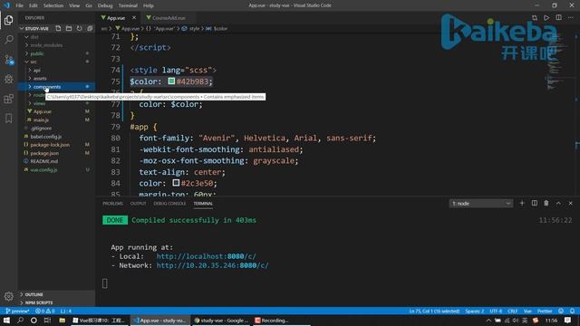This screenshot has height=326, width=580.
Task: Click the #42b983 green color swatch
Action: (171, 81)
